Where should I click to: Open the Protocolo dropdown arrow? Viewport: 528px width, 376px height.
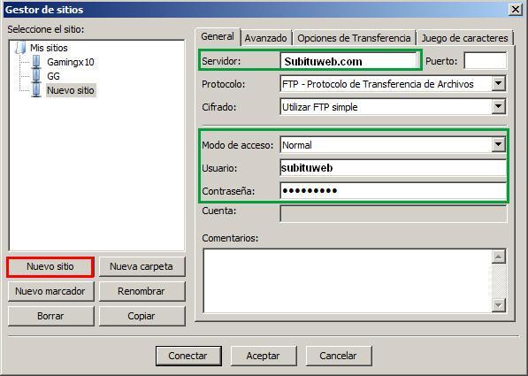coord(498,83)
